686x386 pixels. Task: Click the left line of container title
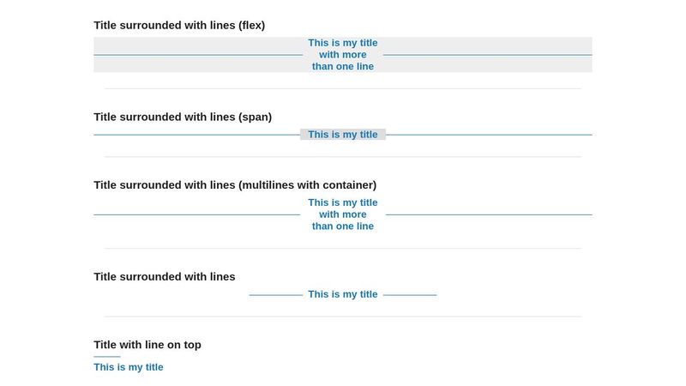(197, 215)
